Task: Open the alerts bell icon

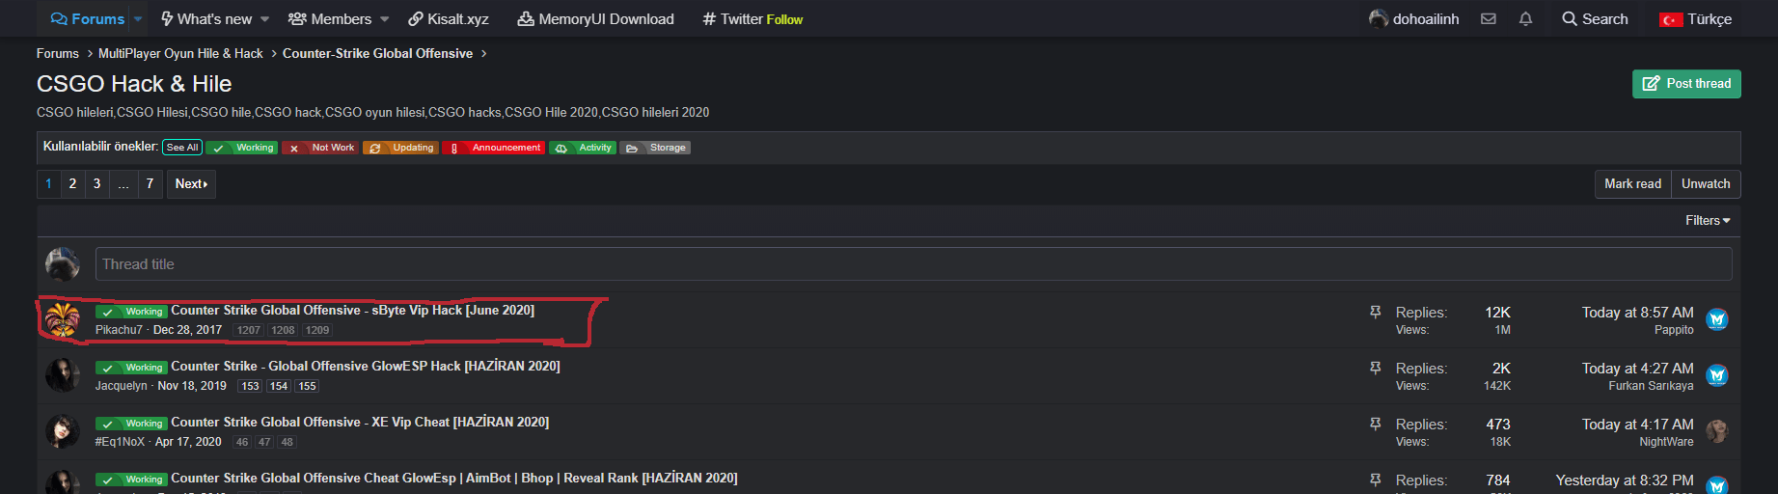Action: coord(1525,18)
